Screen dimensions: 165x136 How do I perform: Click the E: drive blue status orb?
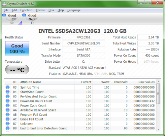(x=24, y=15)
